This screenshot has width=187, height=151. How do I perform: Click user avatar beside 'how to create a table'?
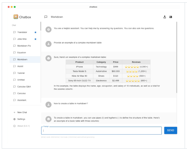[x=48, y=105]
